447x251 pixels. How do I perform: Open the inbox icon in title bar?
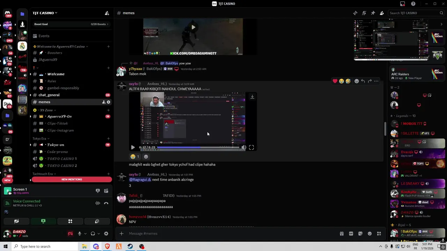[403, 4]
